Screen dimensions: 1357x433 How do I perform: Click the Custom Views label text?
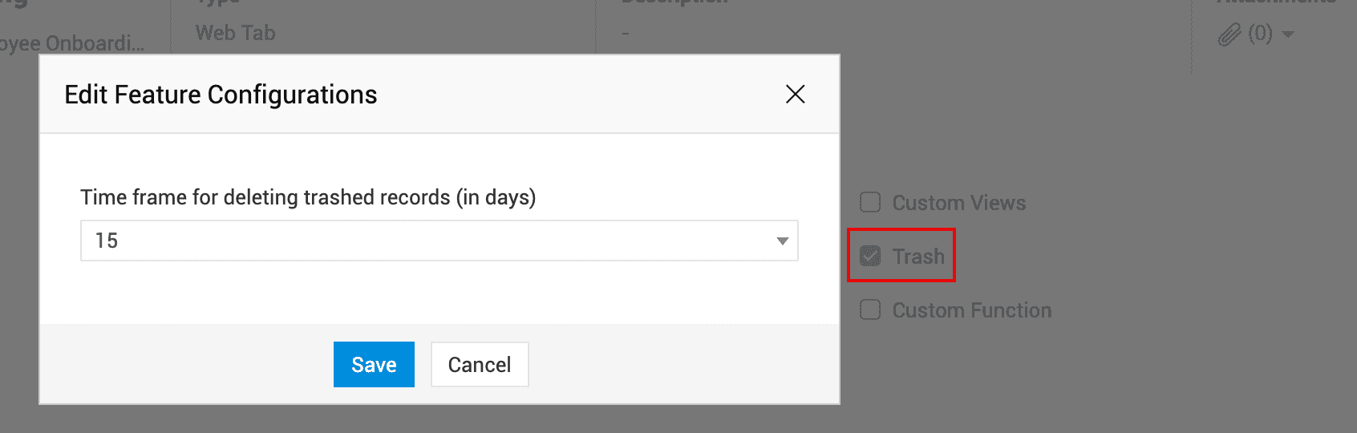pos(958,203)
